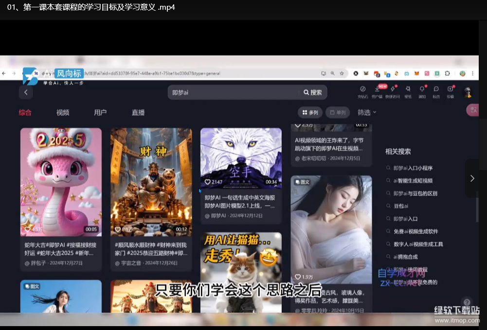The image size is (487, 330).
Task: Switch to 多列 multi-column view
Action: [x=310, y=112]
